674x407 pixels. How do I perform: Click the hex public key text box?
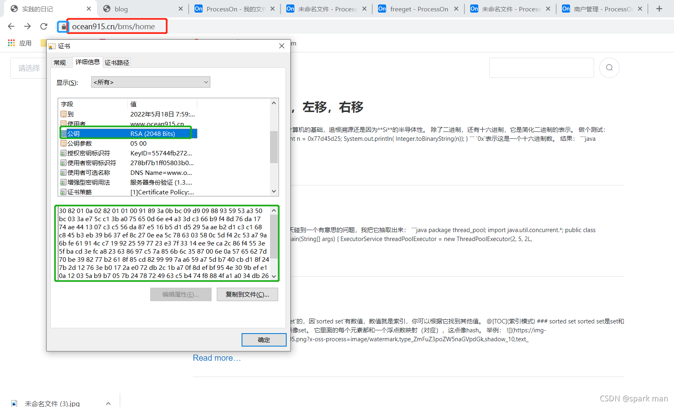click(164, 243)
